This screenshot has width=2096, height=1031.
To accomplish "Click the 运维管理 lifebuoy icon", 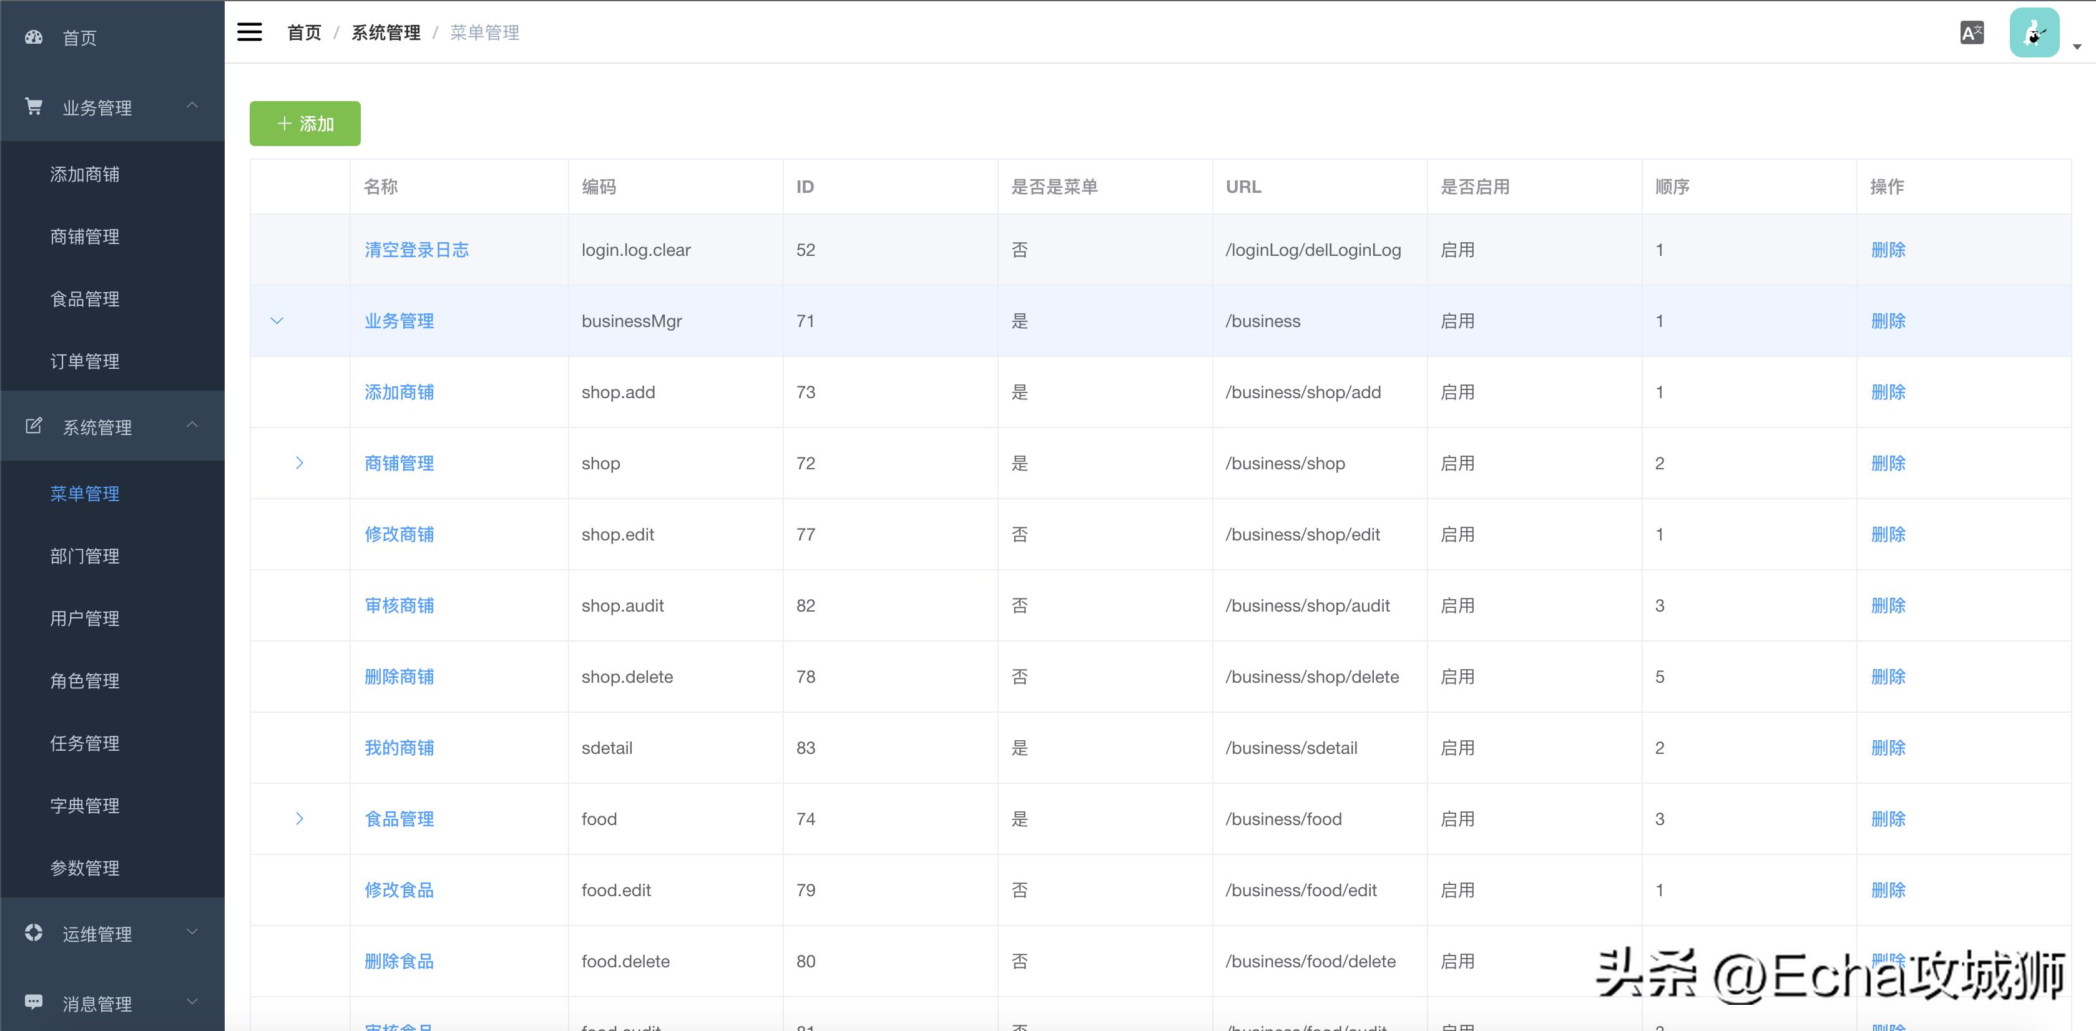I will point(33,932).
